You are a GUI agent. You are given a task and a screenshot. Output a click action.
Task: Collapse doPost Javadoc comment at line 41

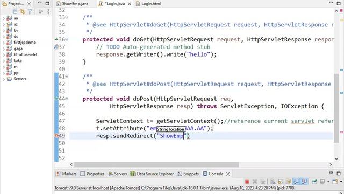pos(67,77)
